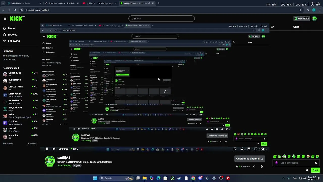Open the emoji picker in chat input
Screen dimensions: 323x182
click(316, 163)
